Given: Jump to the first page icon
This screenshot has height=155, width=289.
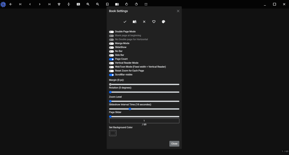Looking at the screenshot, I should 20,4.
